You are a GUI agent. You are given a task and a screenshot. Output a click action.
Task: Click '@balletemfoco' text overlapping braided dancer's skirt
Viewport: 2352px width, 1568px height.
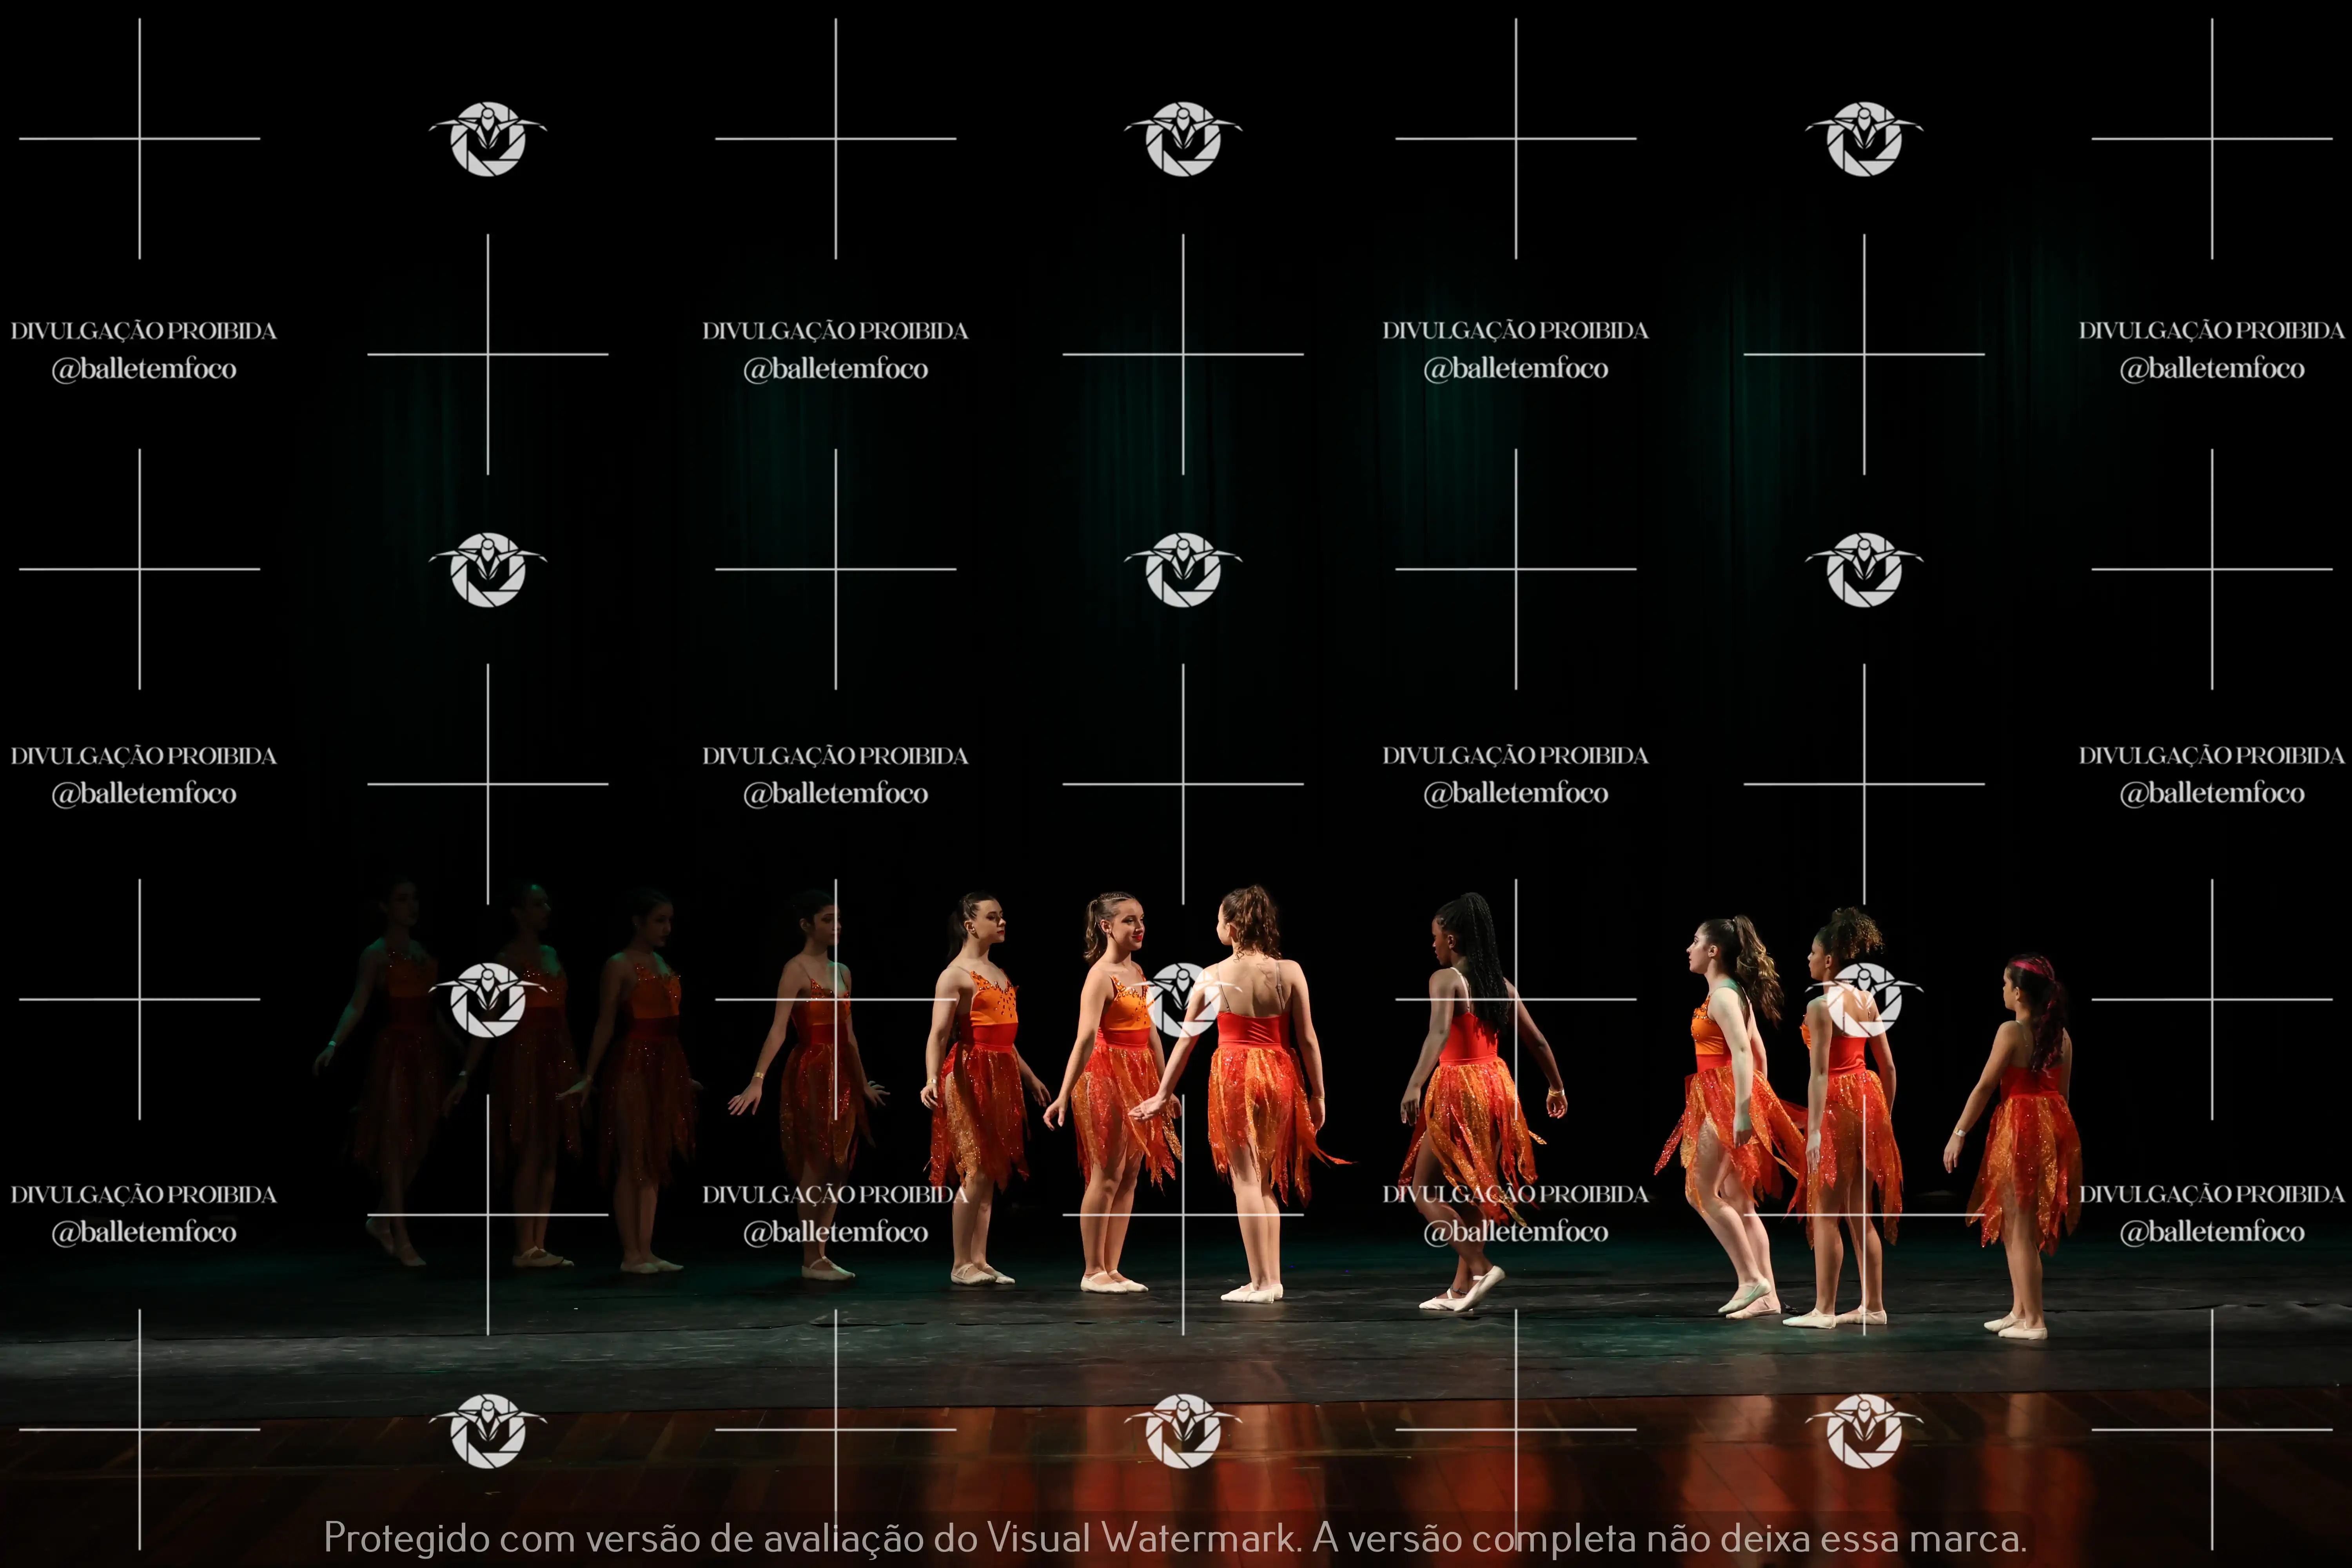click(x=1515, y=1232)
